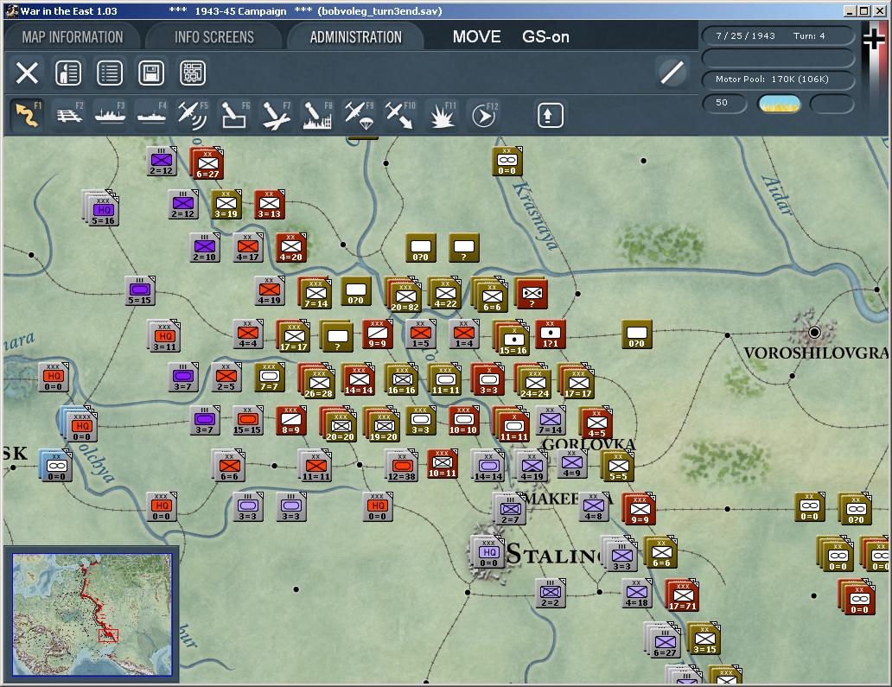Select the red motorized unit labeled 12=38
Image resolution: width=892 pixels, height=687 pixels.
402,465
